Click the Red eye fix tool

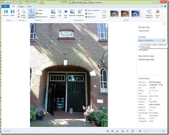click(65, 13)
